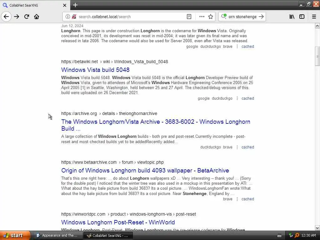Click the www.betaarchive.com result URL
The image size is (320, 240).
pos(112,162)
